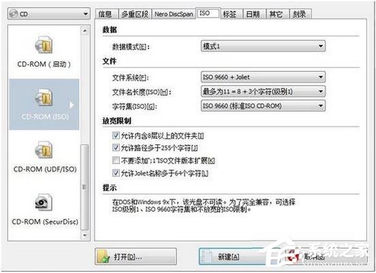This screenshot has height=273, width=376.
Task: Click the disc icon in the CD selector
Action: click(14, 14)
